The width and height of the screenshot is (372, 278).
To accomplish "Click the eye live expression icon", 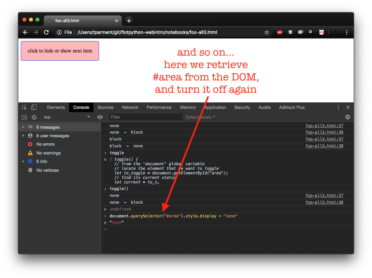I will coord(100,117).
